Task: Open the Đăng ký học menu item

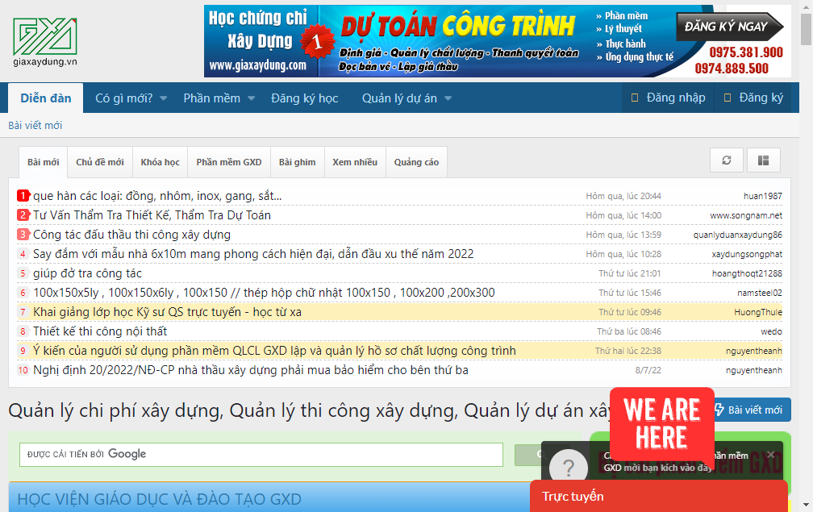Action: (x=304, y=98)
